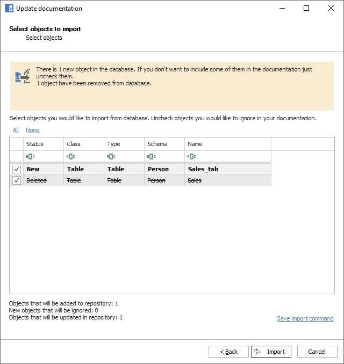The height and width of the screenshot is (364, 344).
Task: Sort by the Schema column header
Action: click(164, 144)
